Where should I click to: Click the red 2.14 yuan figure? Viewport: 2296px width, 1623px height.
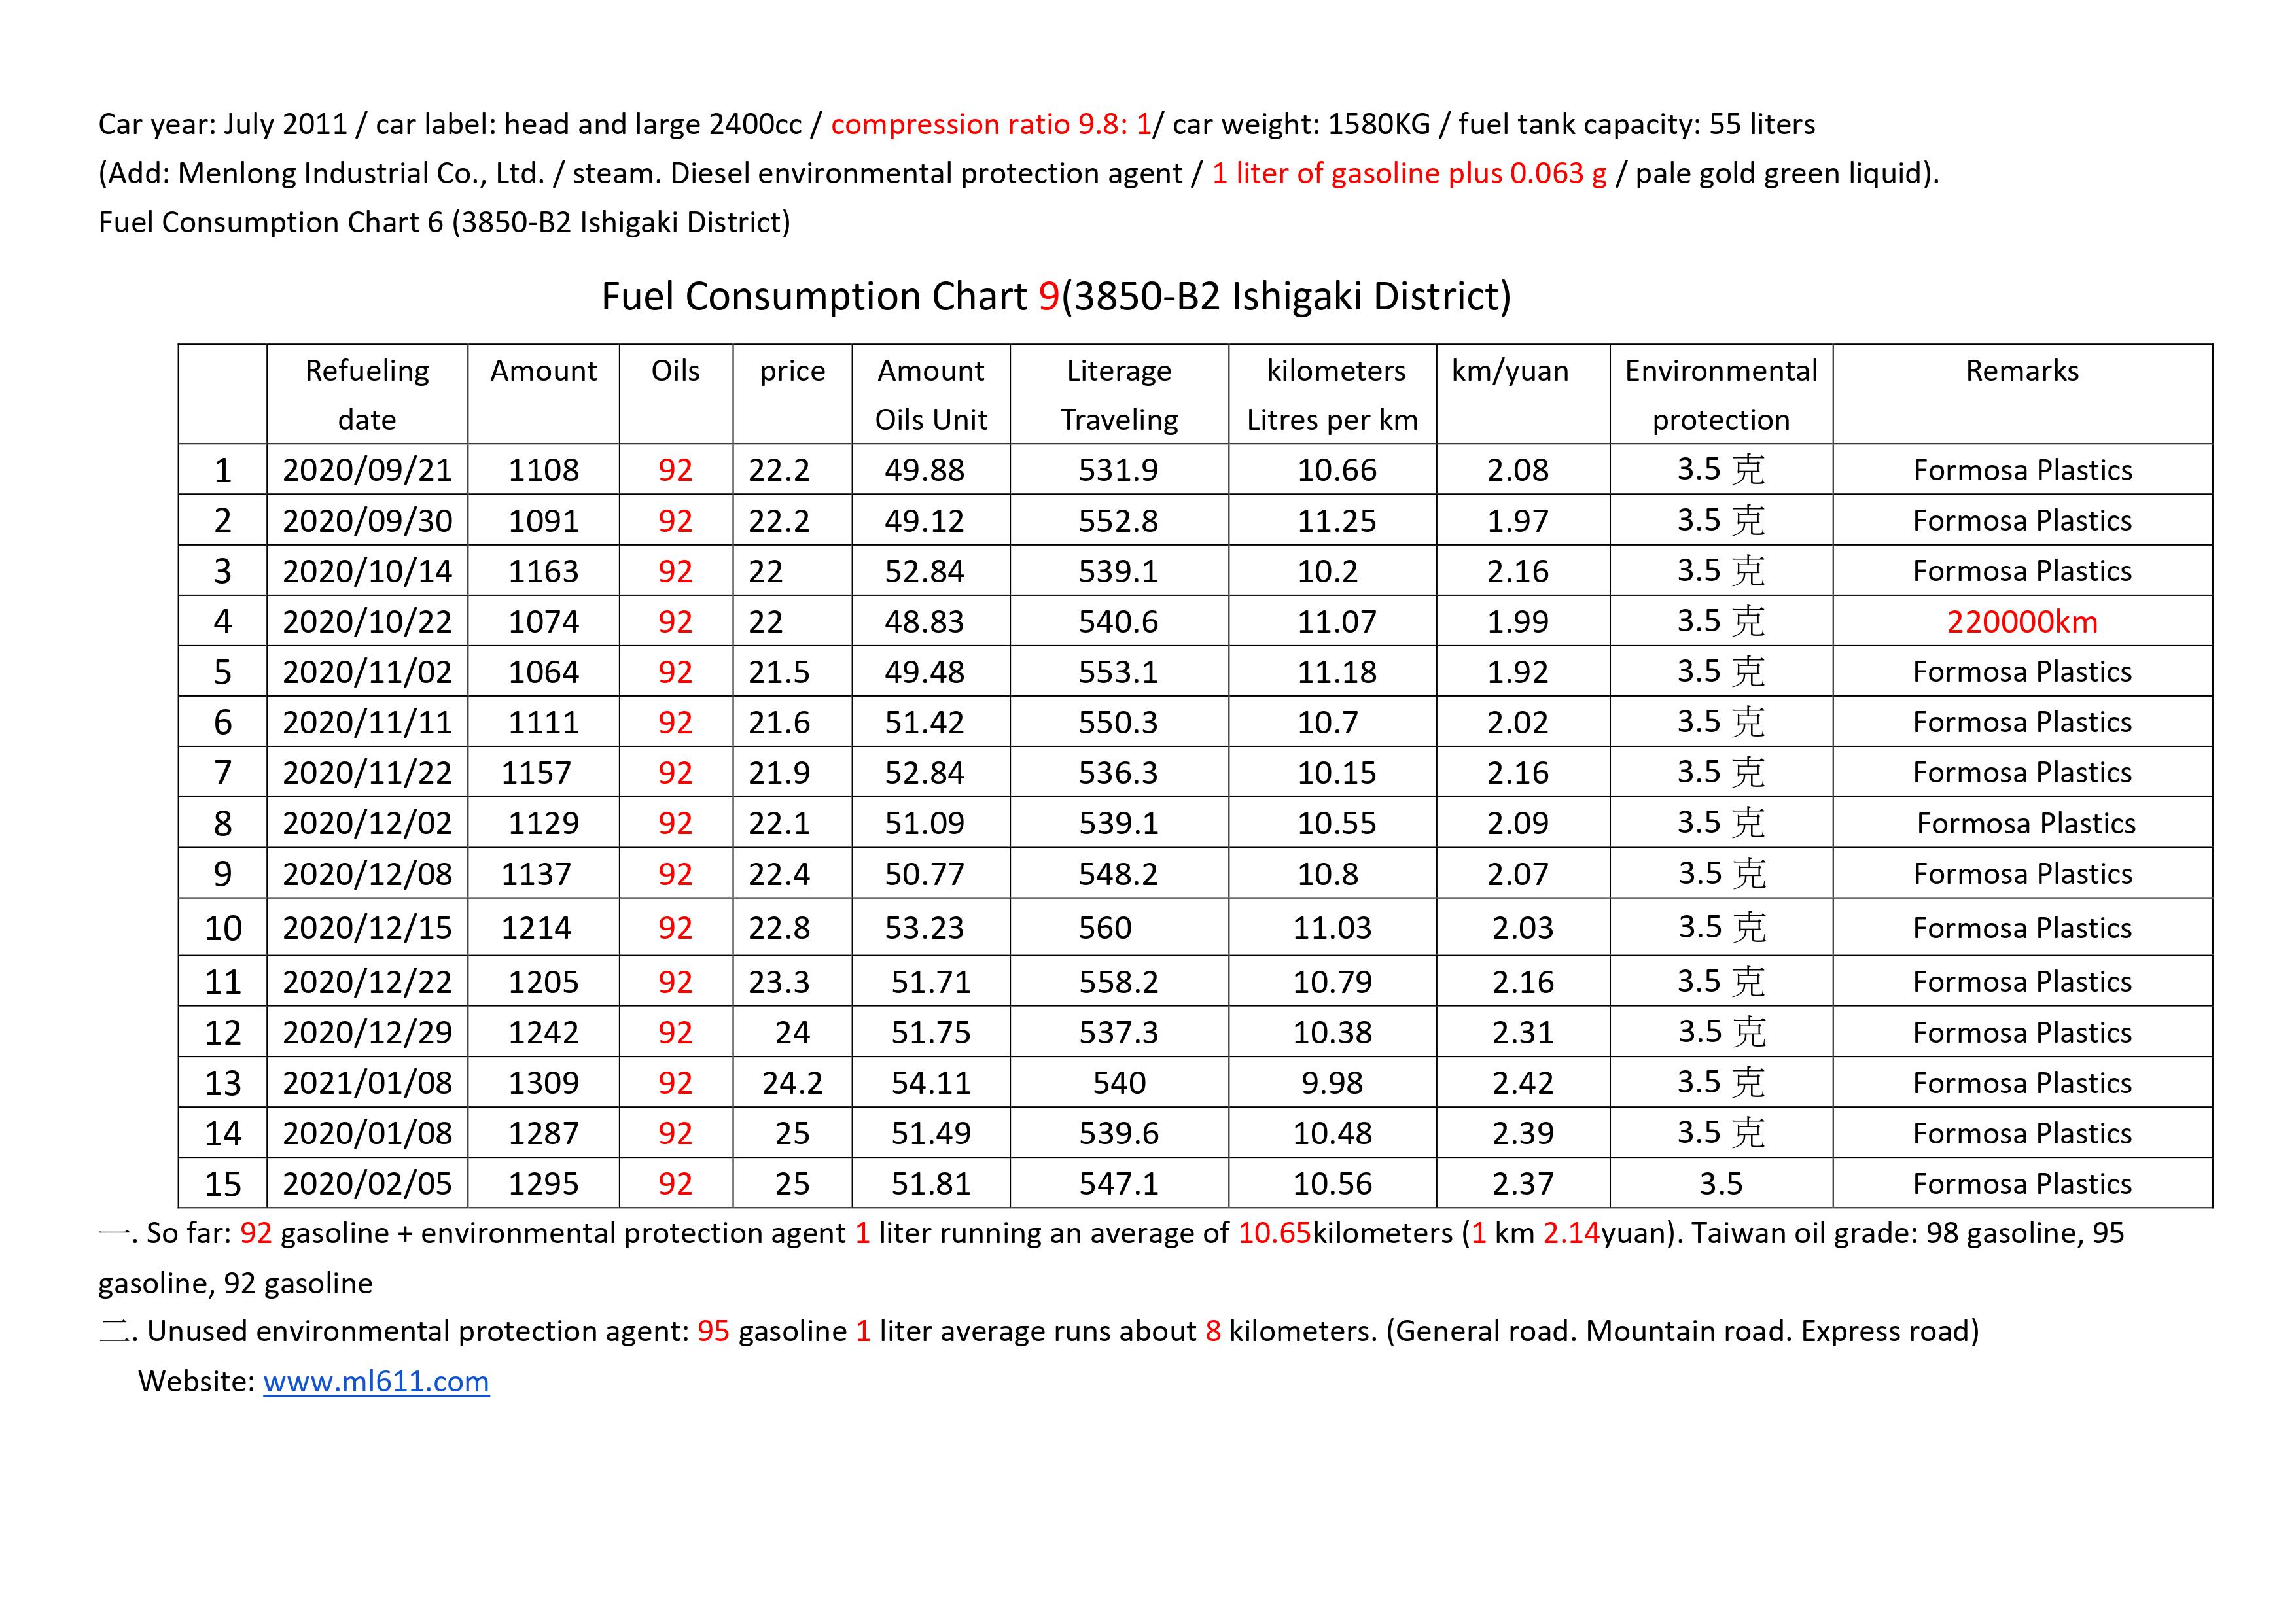coord(1572,1233)
